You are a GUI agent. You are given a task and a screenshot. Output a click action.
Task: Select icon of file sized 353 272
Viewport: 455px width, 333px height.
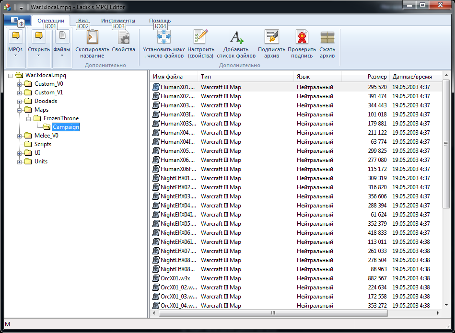(x=156, y=305)
